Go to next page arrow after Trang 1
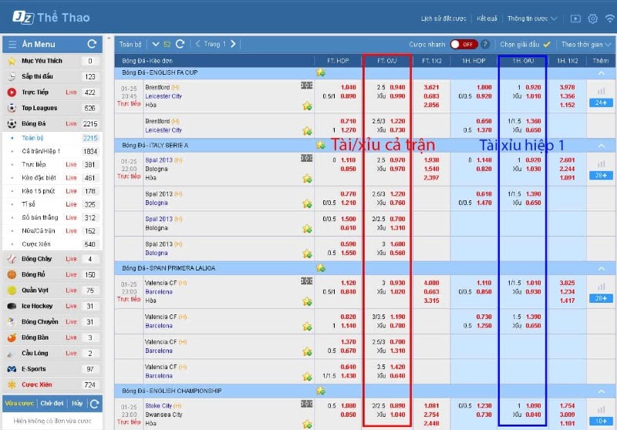Viewport: 617px width, 430px height. click(233, 44)
